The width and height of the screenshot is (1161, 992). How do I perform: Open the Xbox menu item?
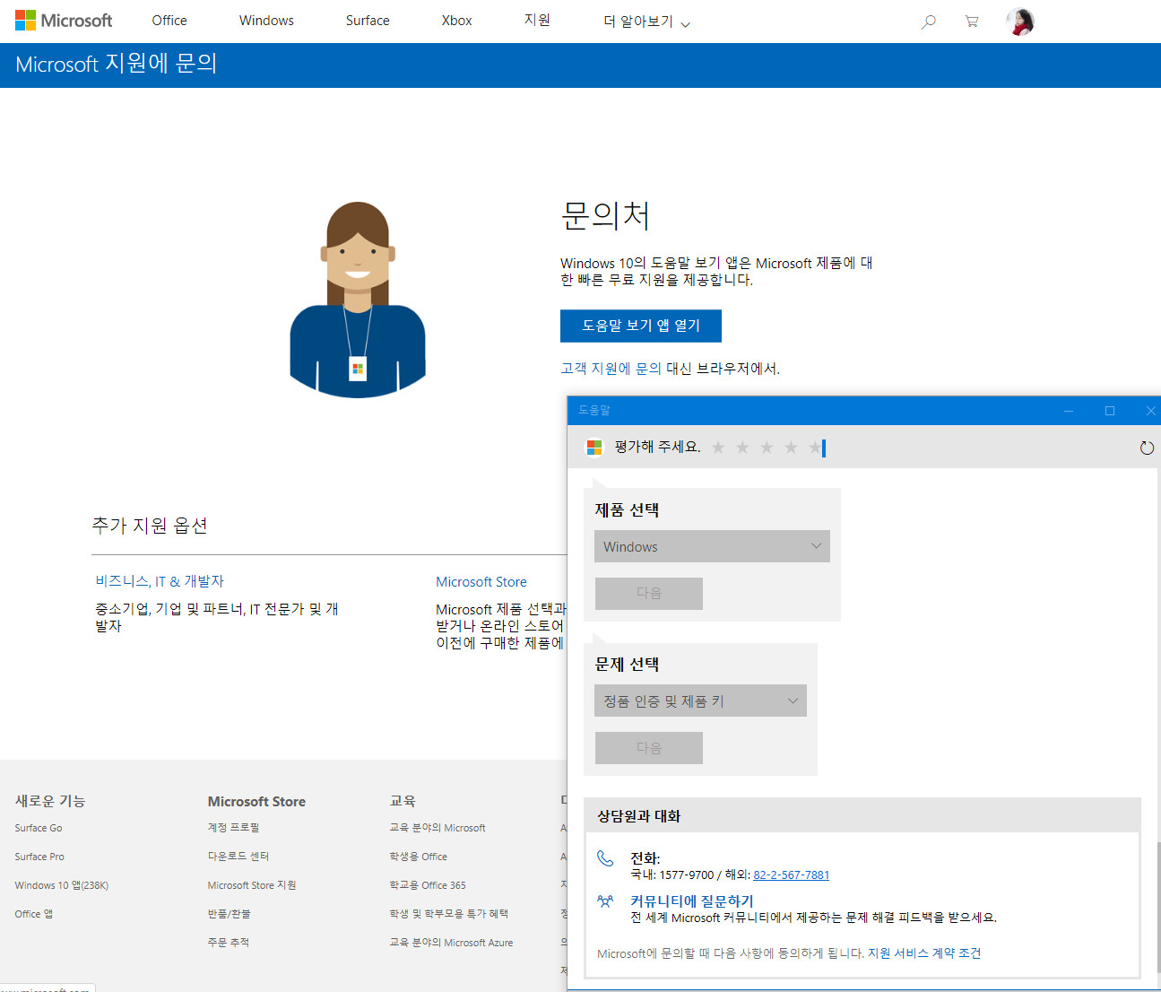click(x=456, y=21)
